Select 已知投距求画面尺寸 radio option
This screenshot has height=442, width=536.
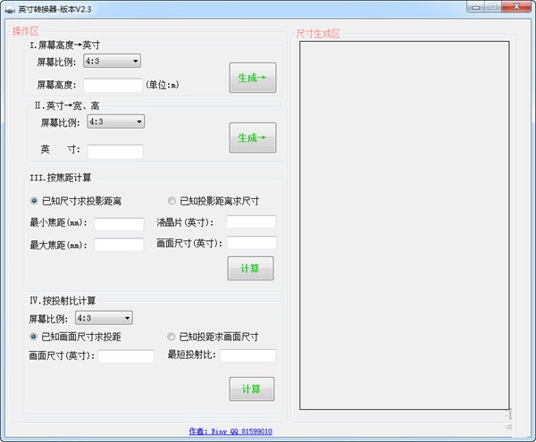pos(213,337)
